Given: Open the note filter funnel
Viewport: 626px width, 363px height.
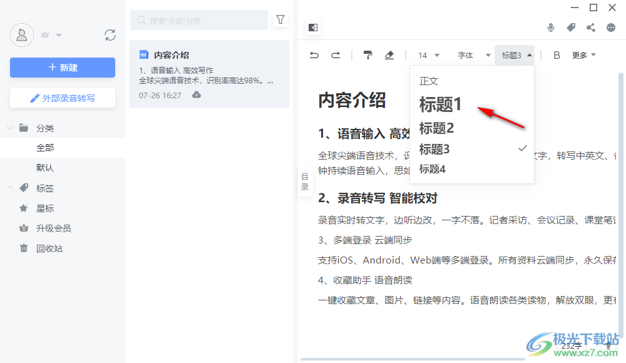Looking at the screenshot, I should click(x=280, y=19).
